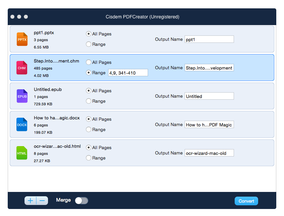284x216 pixels.
Task: Click the HTML file icon
Action: (x=22, y=153)
